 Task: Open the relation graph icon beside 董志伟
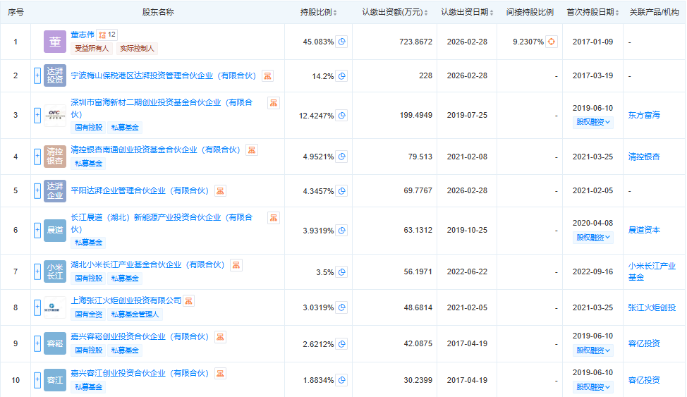102,34
